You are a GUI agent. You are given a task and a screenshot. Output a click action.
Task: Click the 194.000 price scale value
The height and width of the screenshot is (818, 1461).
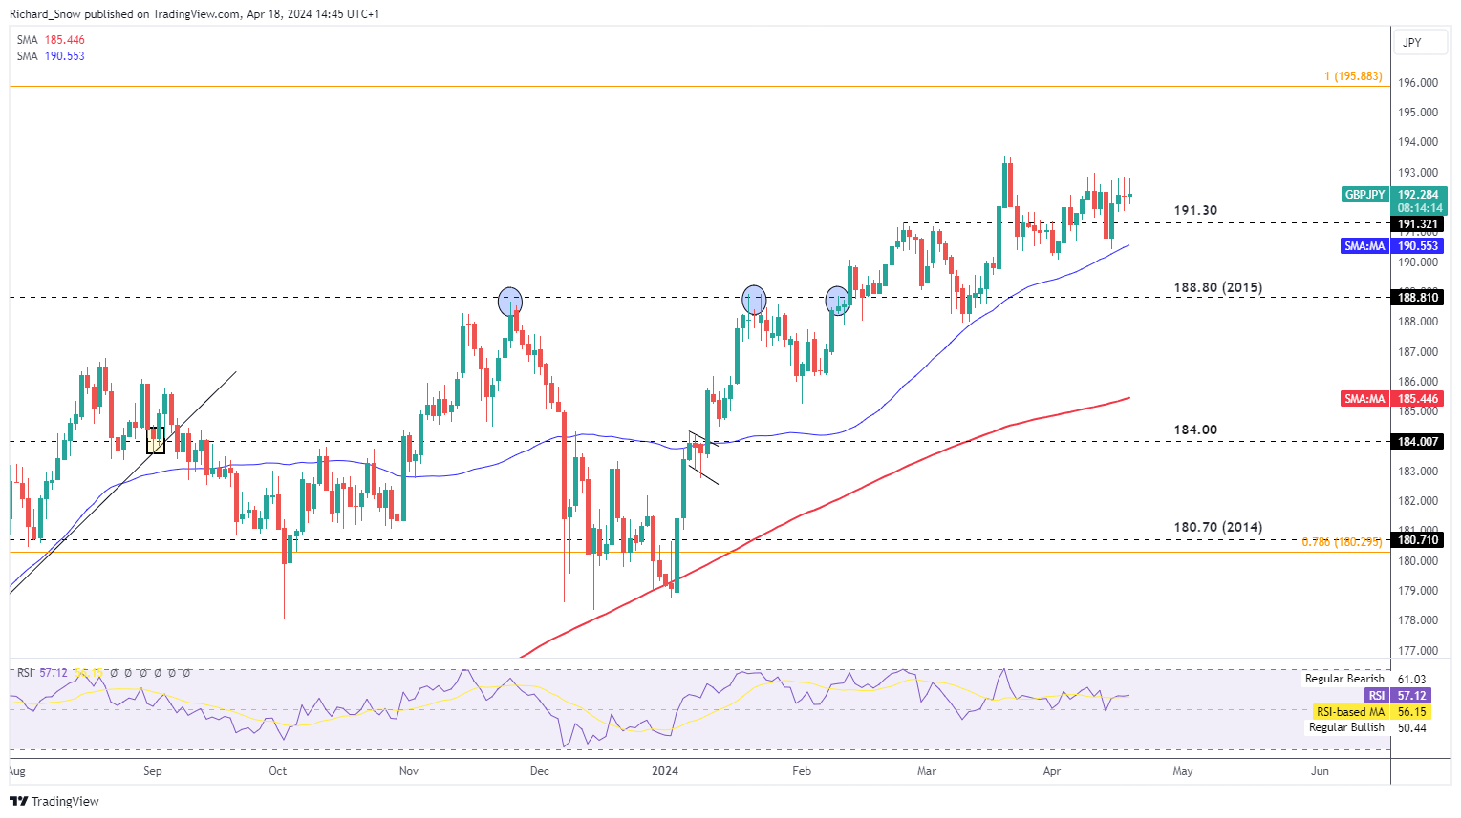[x=1418, y=142]
